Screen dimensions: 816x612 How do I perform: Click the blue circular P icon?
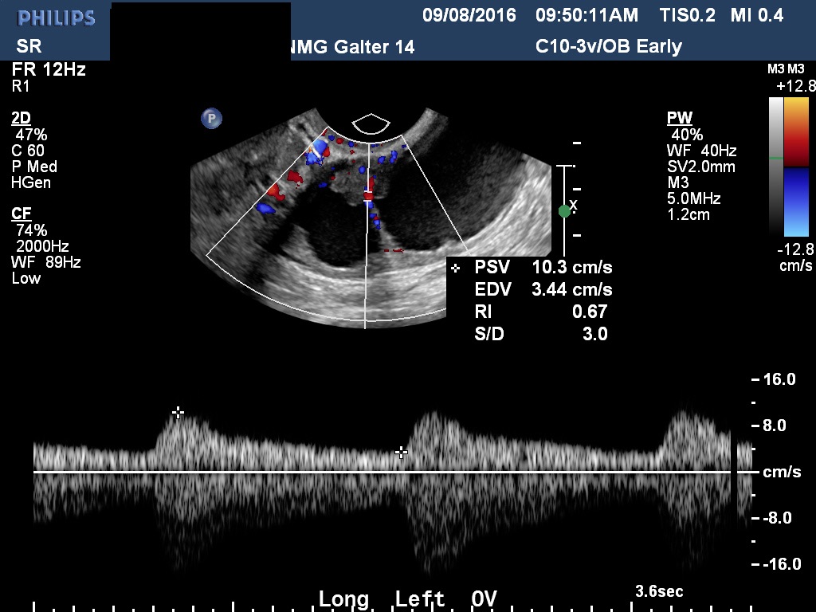211,119
